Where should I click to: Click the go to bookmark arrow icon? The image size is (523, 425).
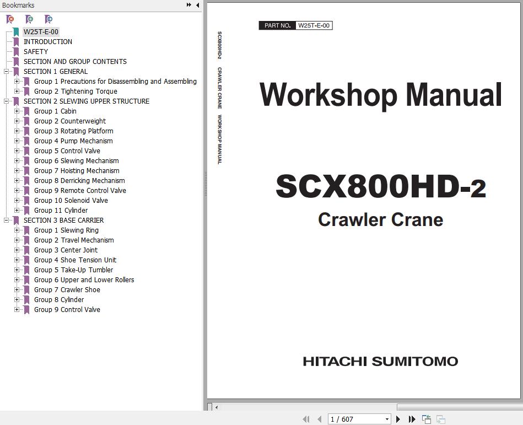pos(48,19)
